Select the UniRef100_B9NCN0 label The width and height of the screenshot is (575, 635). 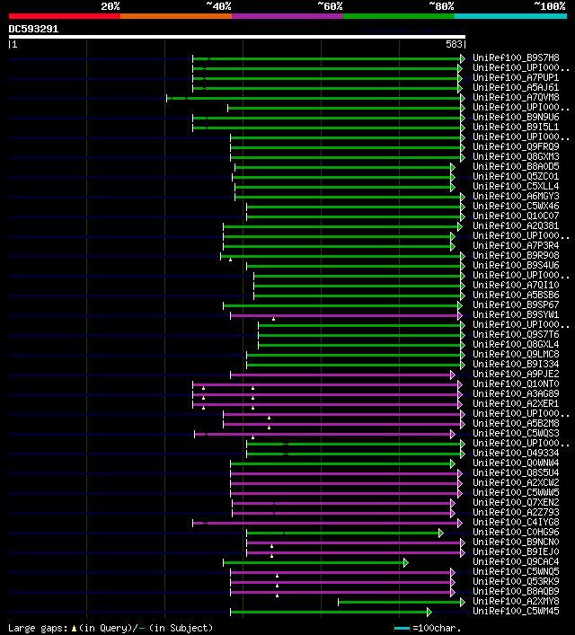pos(516,542)
